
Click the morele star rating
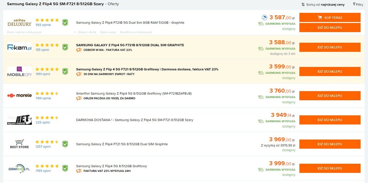(x=47, y=93)
